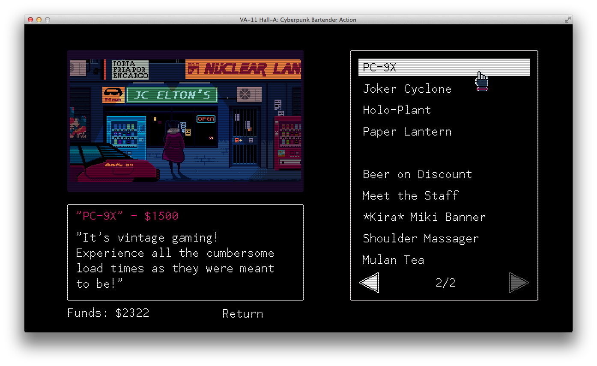The image size is (597, 366).
Task: Pick the Paper Lantern item
Action: 407,132
